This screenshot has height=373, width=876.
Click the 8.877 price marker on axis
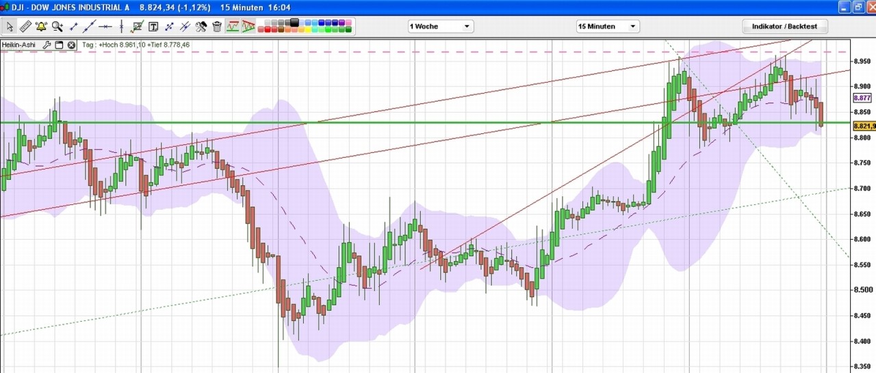tap(862, 98)
